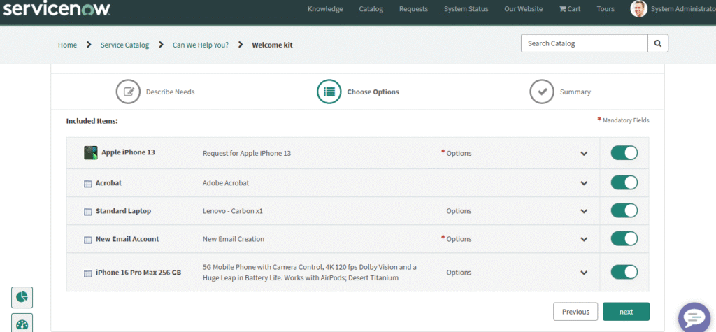Toggle off Apple iPhone 13 item
716x332 pixels.
(624, 153)
